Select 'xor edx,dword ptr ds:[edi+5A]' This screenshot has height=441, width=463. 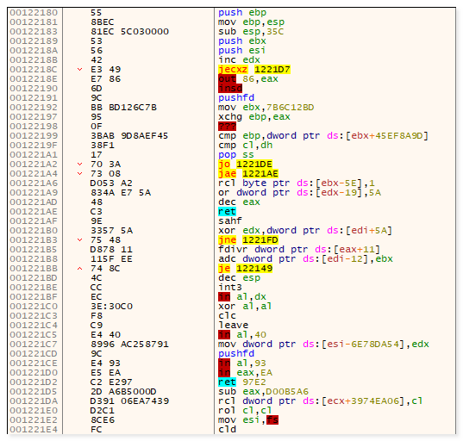[305, 230]
